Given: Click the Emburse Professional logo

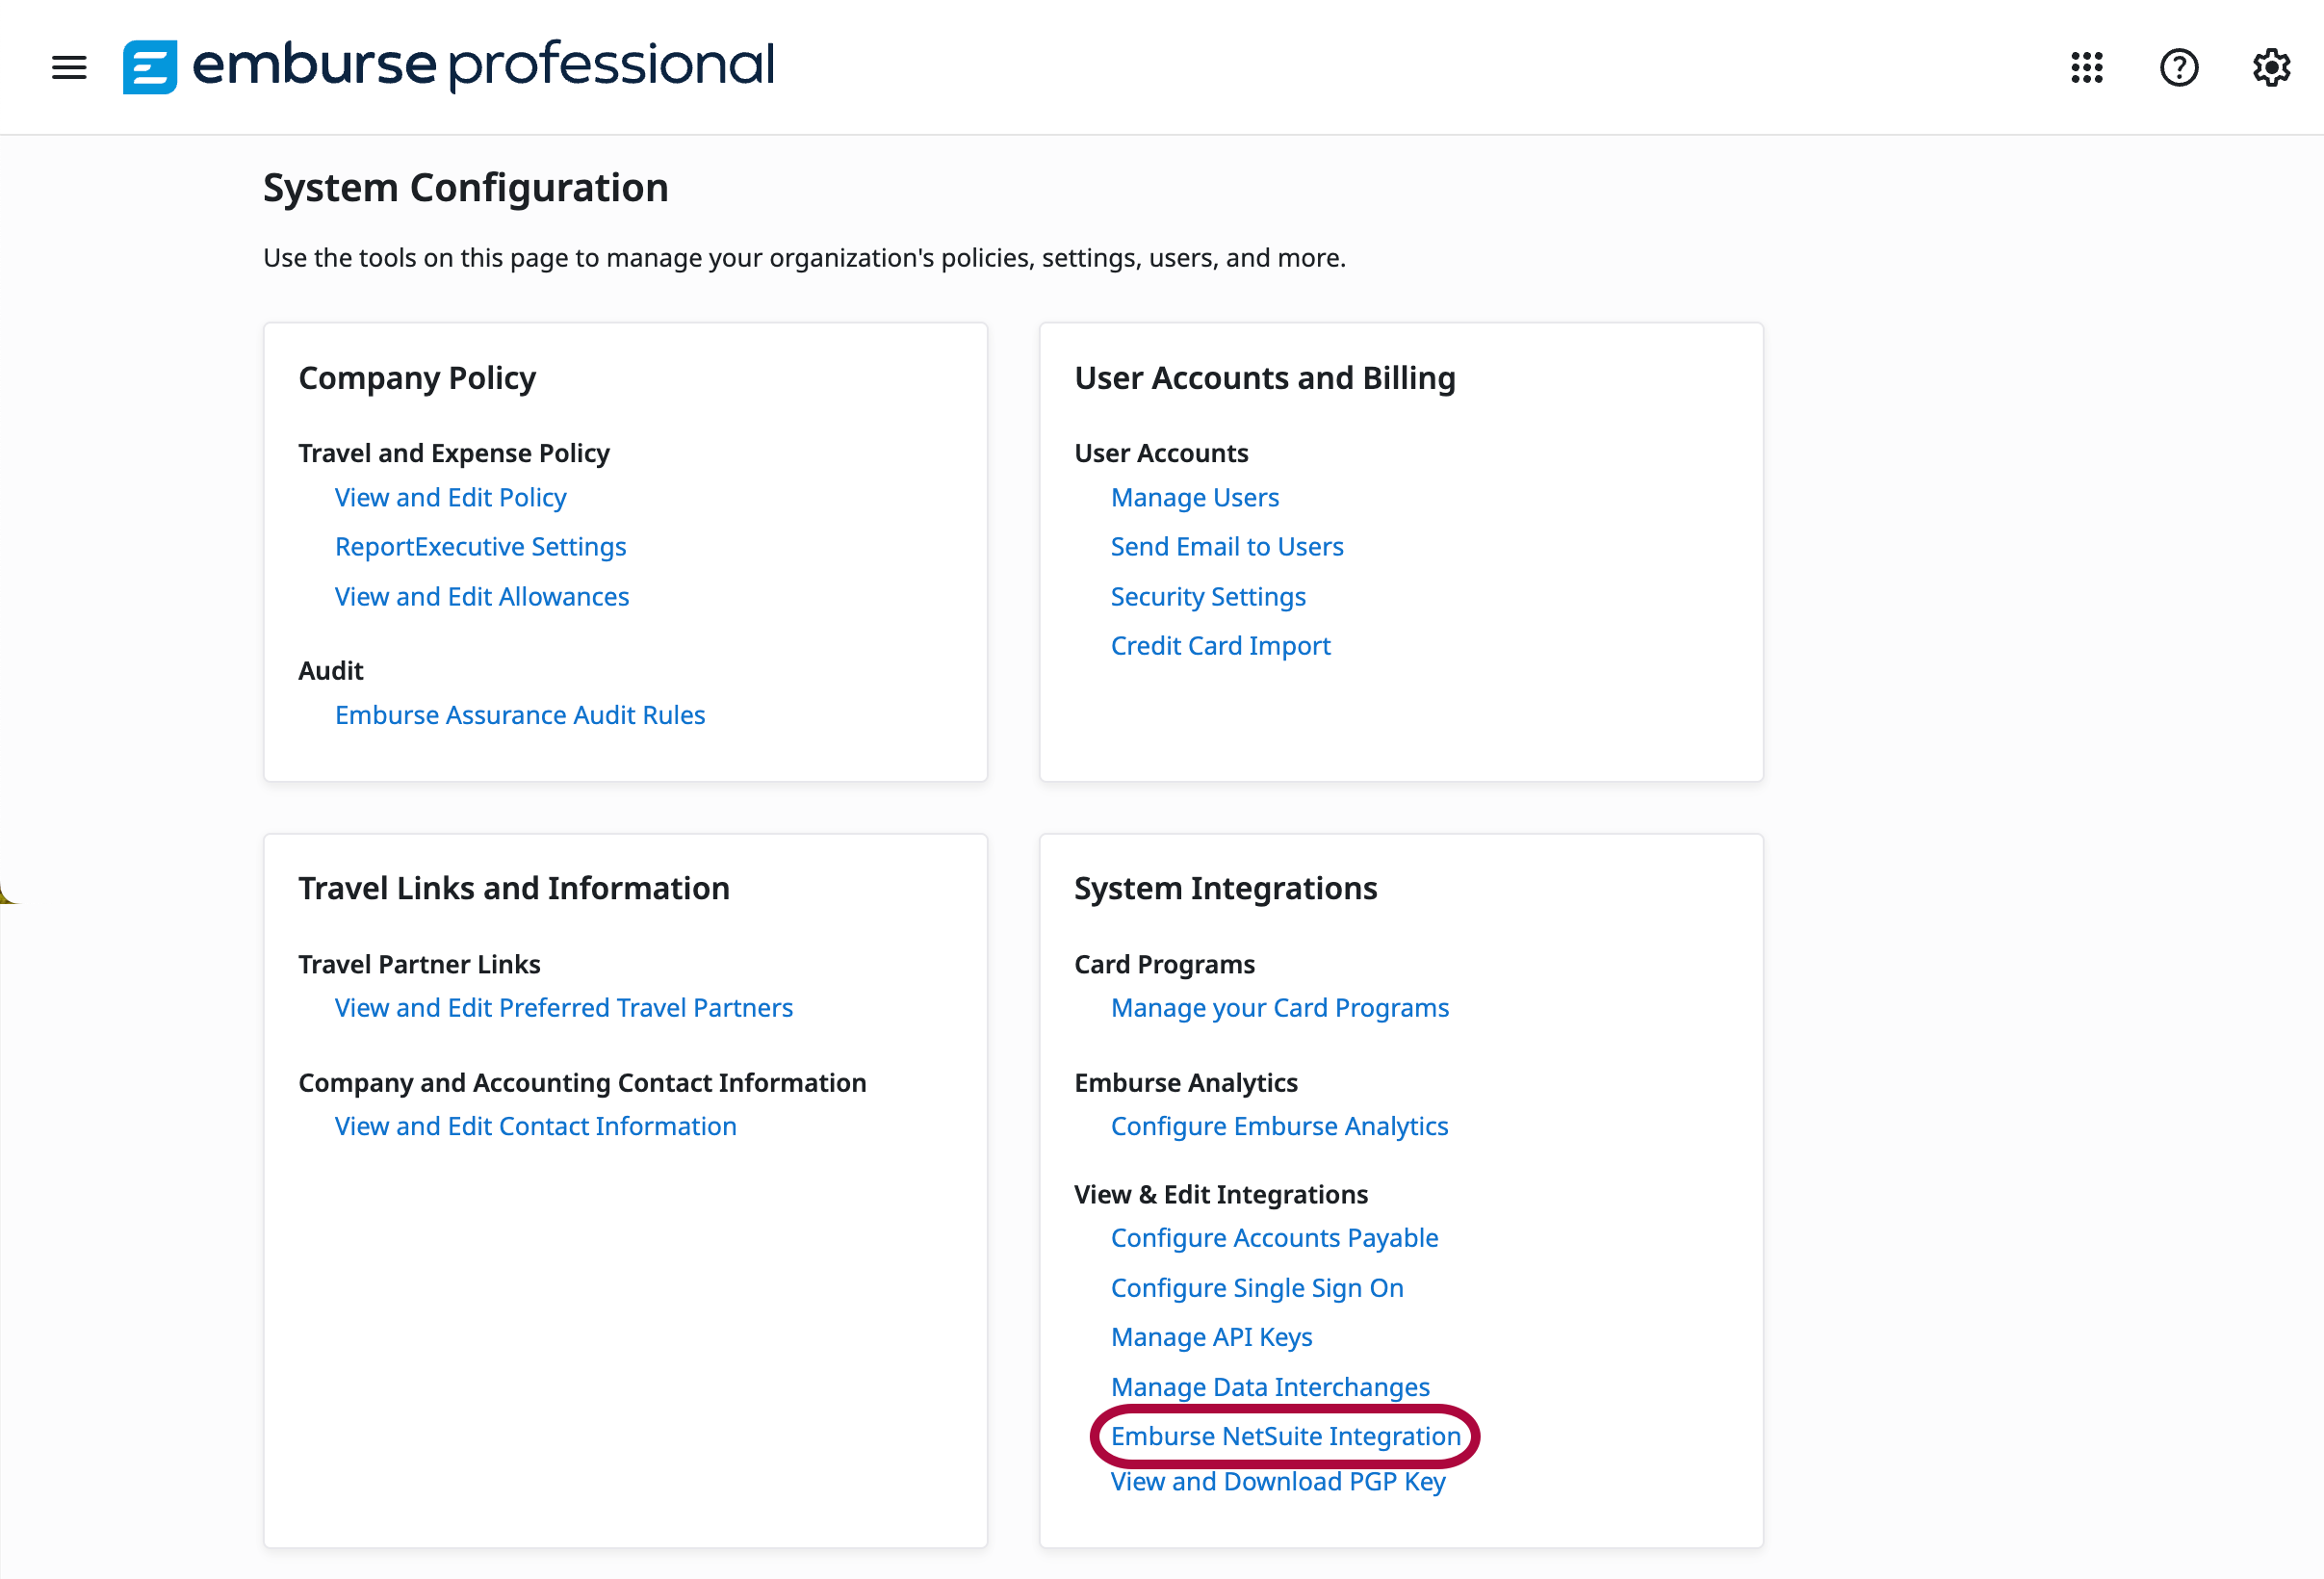Looking at the screenshot, I should pos(448,66).
